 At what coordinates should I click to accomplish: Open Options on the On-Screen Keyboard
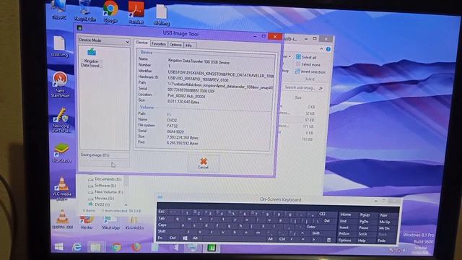pos(345,240)
